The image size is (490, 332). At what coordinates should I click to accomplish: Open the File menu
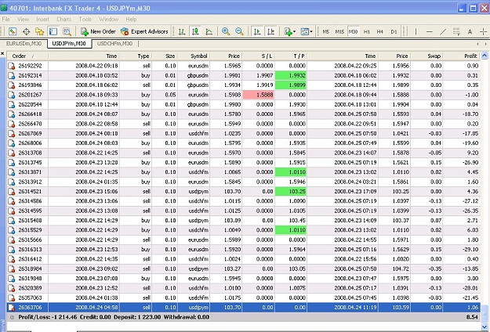pyautogui.click(x=6, y=19)
